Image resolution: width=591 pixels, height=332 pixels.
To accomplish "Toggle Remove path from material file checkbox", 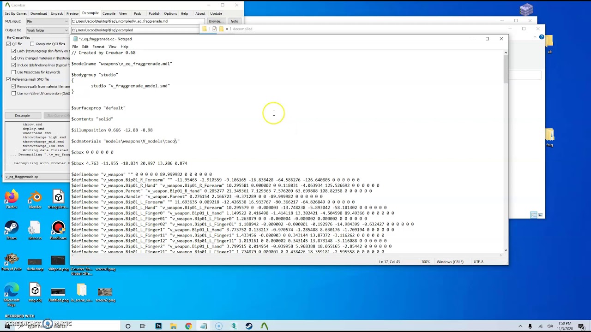I will pos(14,86).
